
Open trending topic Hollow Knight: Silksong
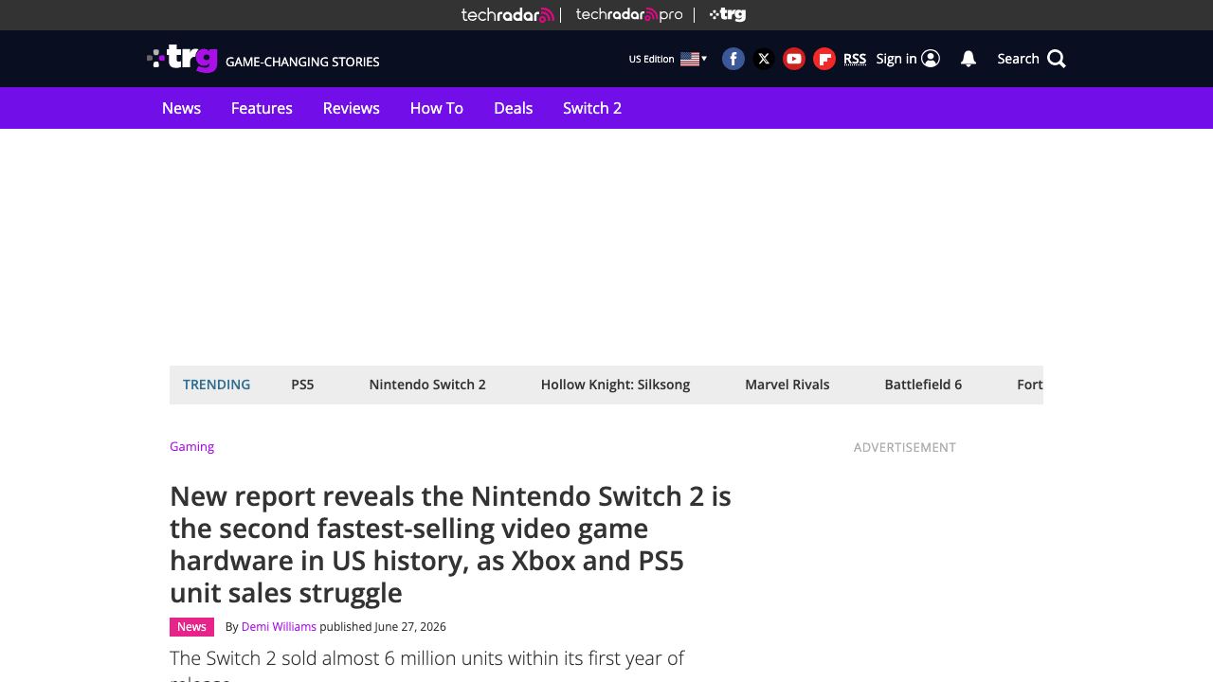(615, 385)
